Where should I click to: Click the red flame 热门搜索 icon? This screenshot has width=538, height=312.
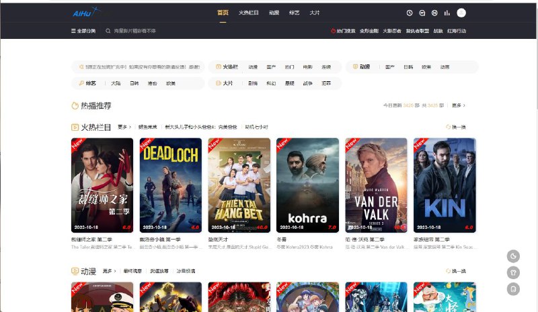333,31
